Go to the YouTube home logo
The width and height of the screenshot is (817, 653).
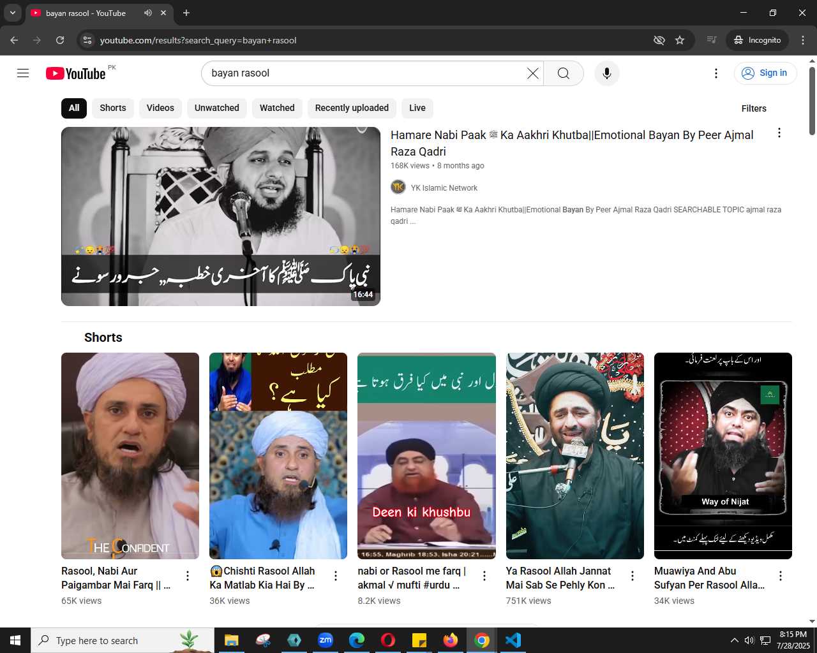tap(76, 73)
